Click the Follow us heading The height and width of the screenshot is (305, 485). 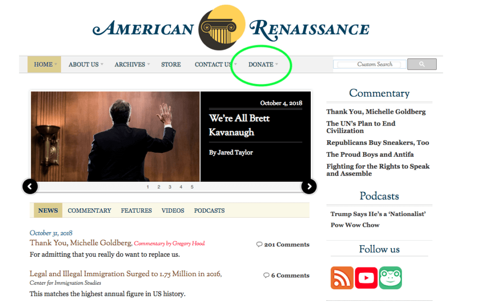pyautogui.click(x=379, y=249)
